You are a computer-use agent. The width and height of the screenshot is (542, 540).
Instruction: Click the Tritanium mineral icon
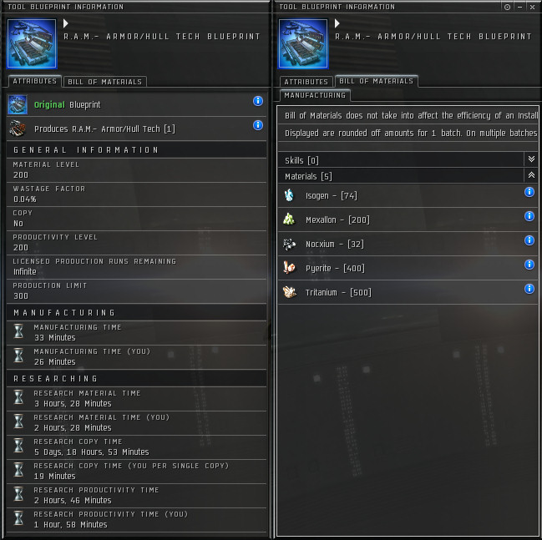coord(289,292)
